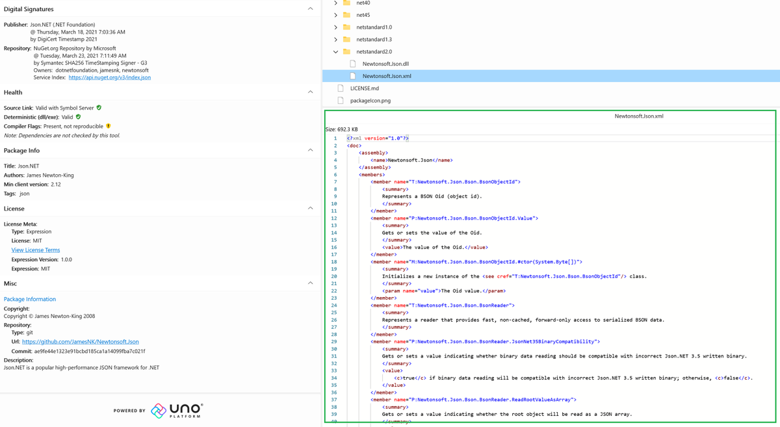Click the Authors James Newton-King text
780x427 pixels.
(39, 175)
